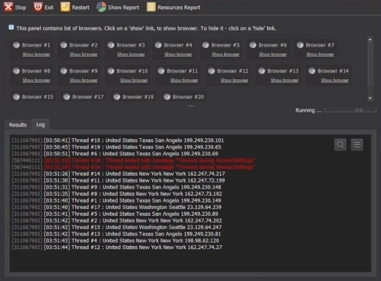
Task: Open the Show Report pie chart icon
Action: (x=101, y=7)
